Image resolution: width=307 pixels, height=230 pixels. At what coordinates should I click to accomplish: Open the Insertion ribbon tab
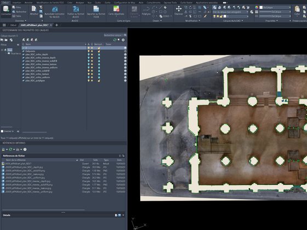17,3
